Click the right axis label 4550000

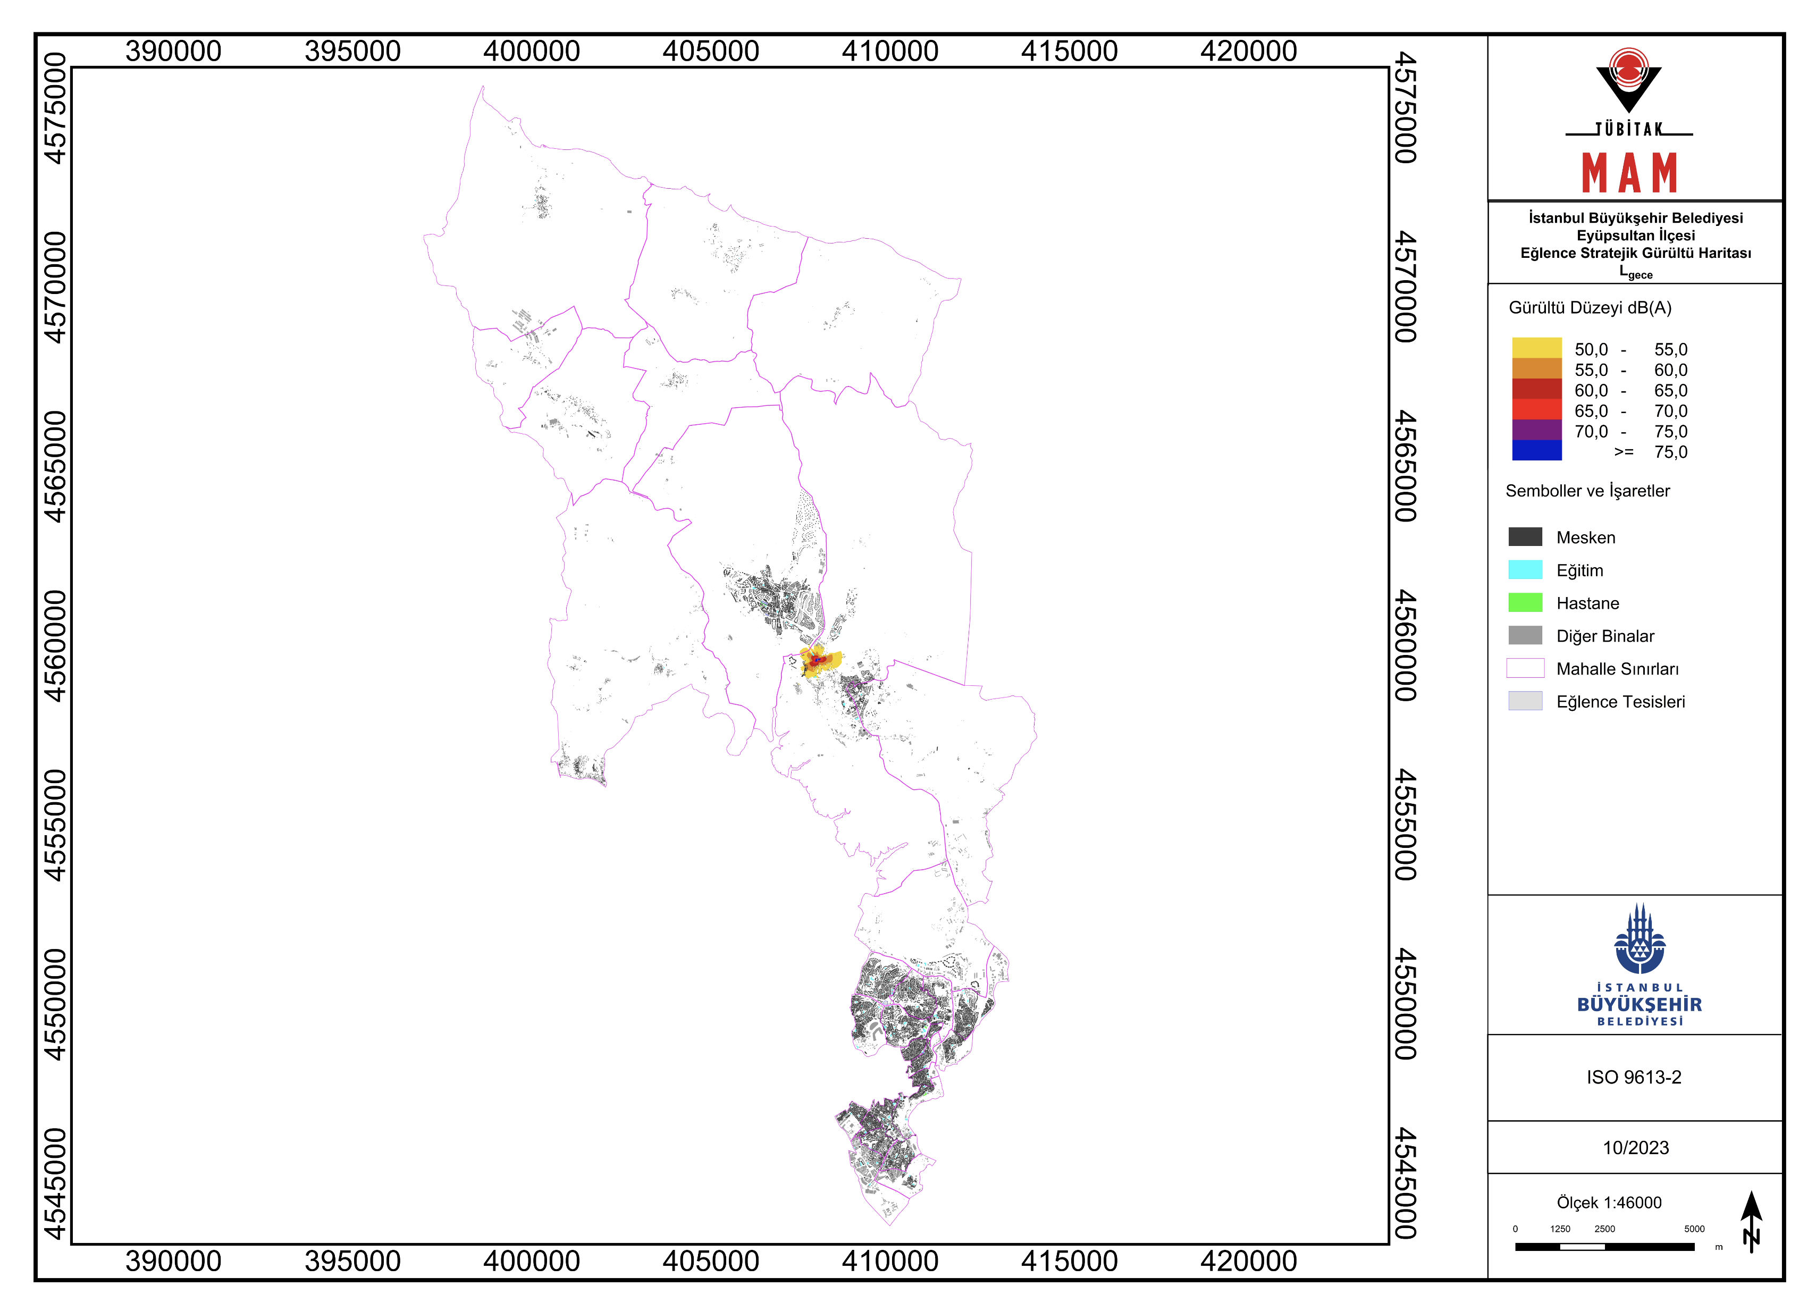pyautogui.click(x=1405, y=1004)
